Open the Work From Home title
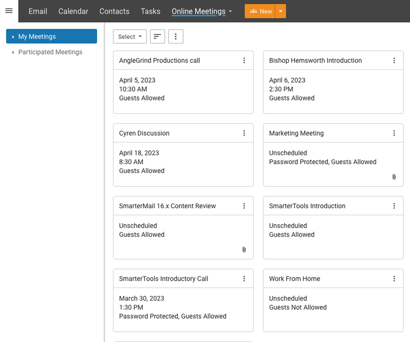Screen dimensions: 410x342 [x=295, y=279]
